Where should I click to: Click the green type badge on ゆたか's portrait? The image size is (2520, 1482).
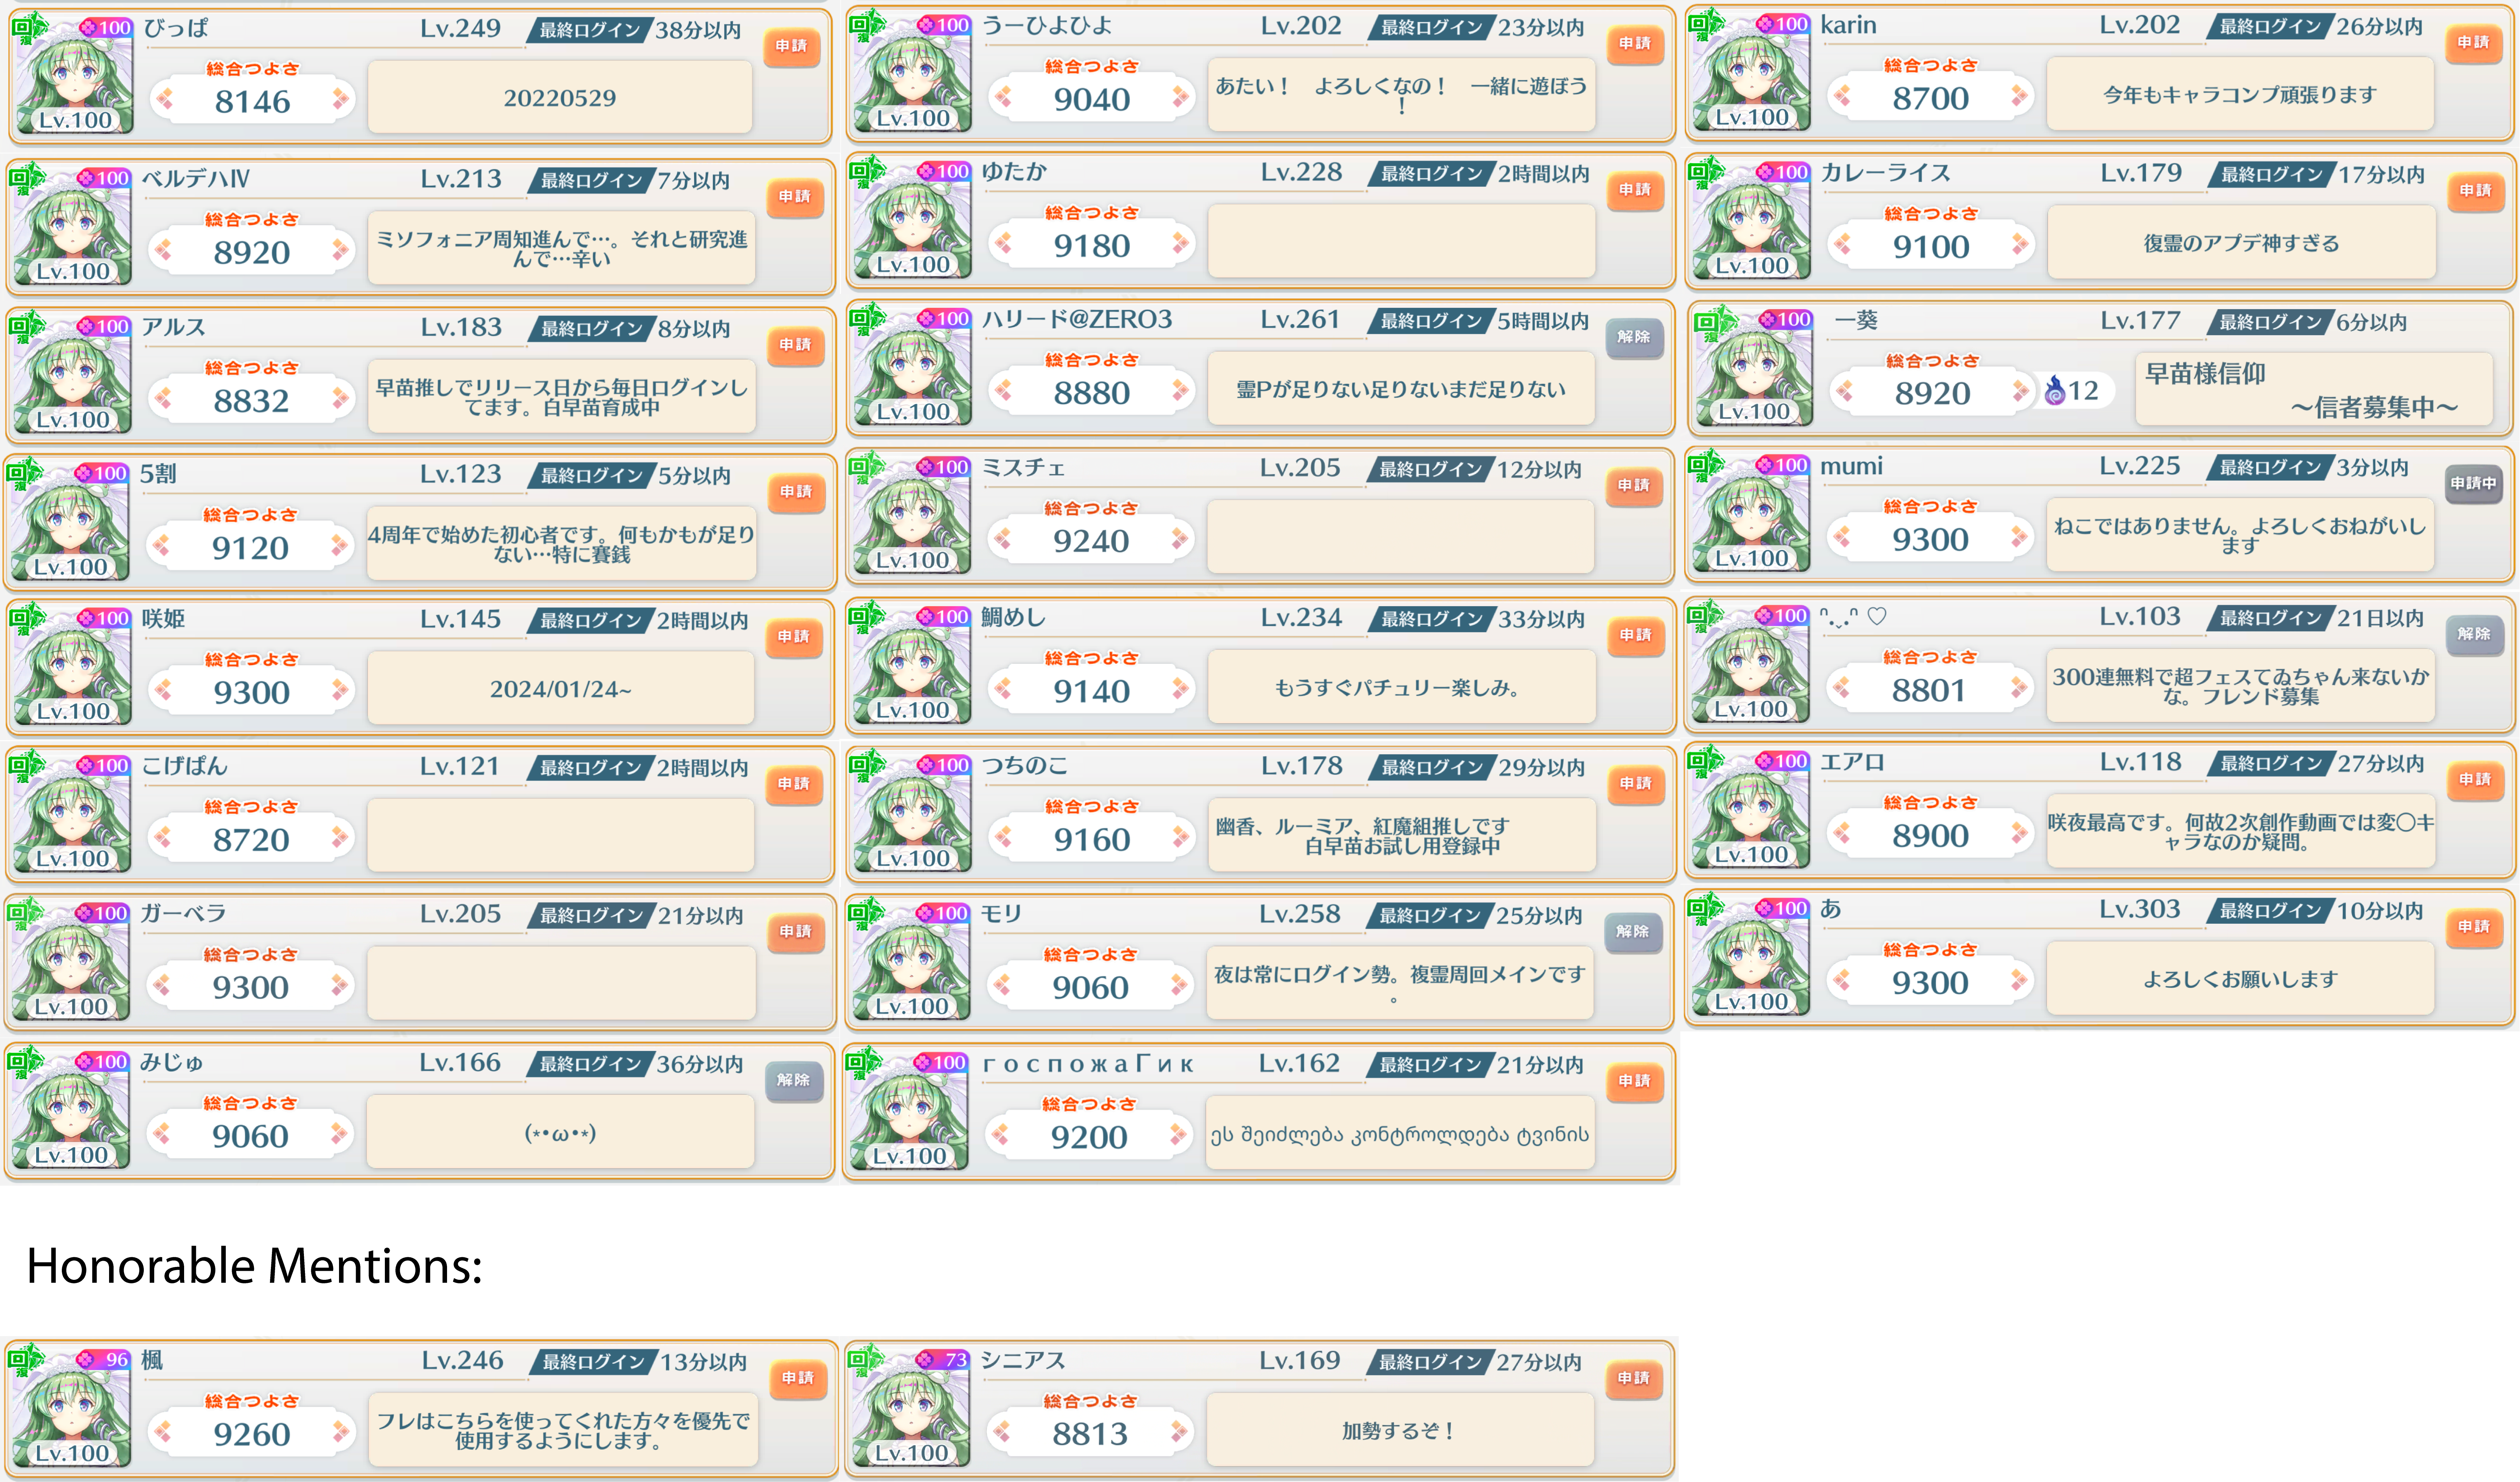point(862,172)
